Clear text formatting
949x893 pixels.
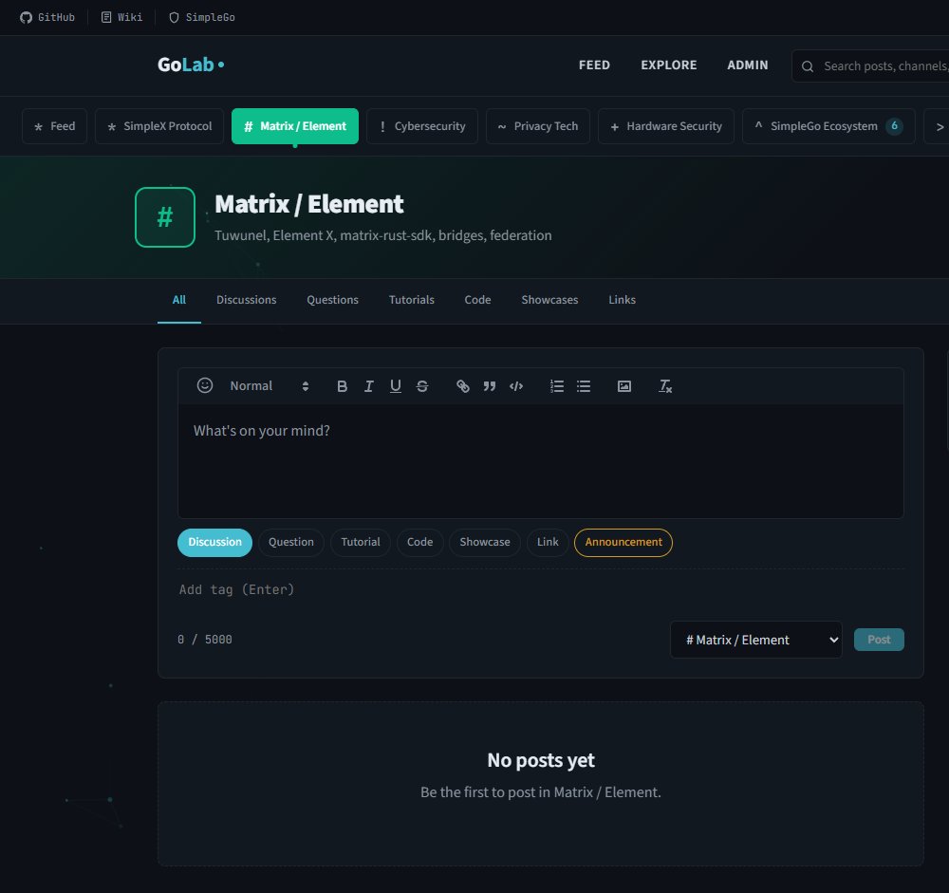(665, 386)
